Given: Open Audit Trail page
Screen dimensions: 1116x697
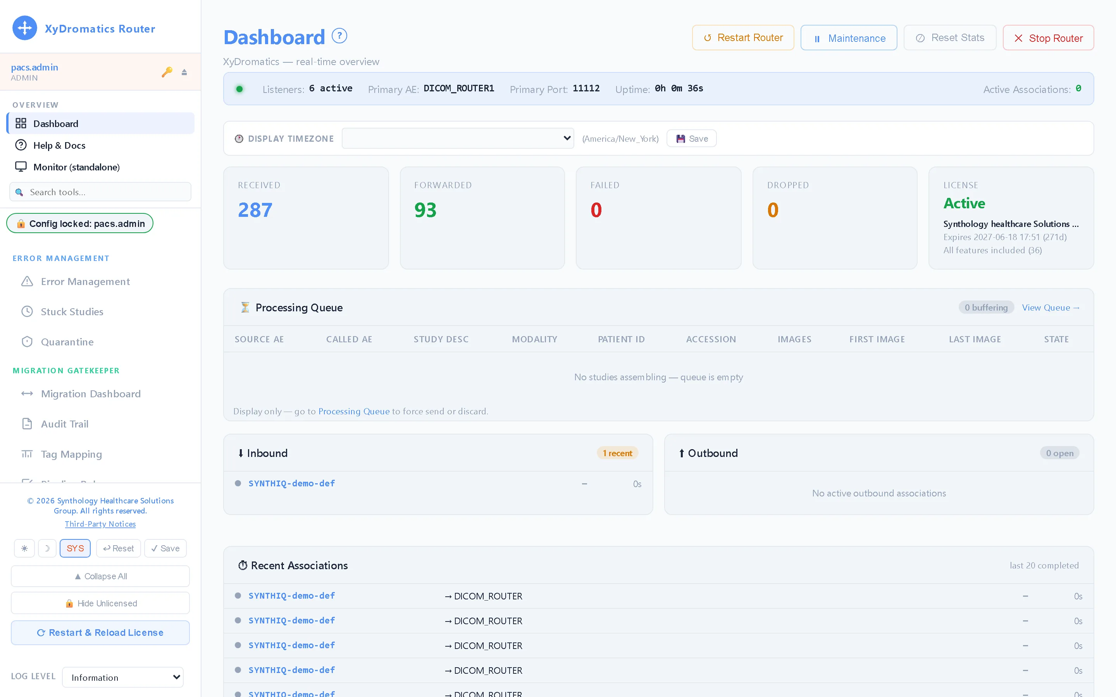Looking at the screenshot, I should pos(65,424).
